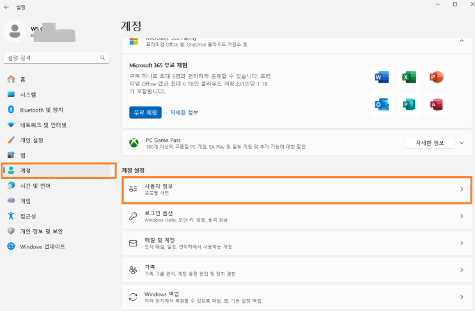
Task: Click the gaming controller icon in sidebar
Action: 11,201
